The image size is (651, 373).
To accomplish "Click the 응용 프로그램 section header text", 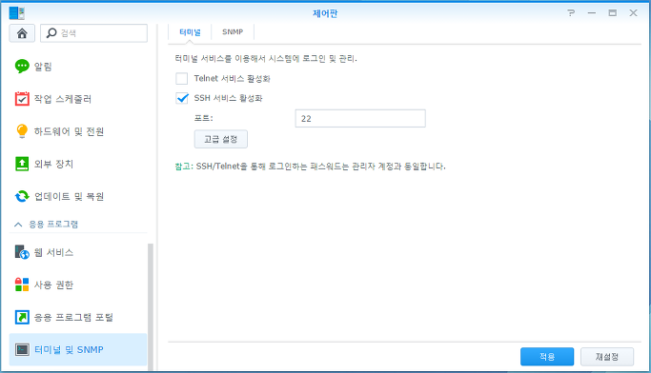I will 53,225.
